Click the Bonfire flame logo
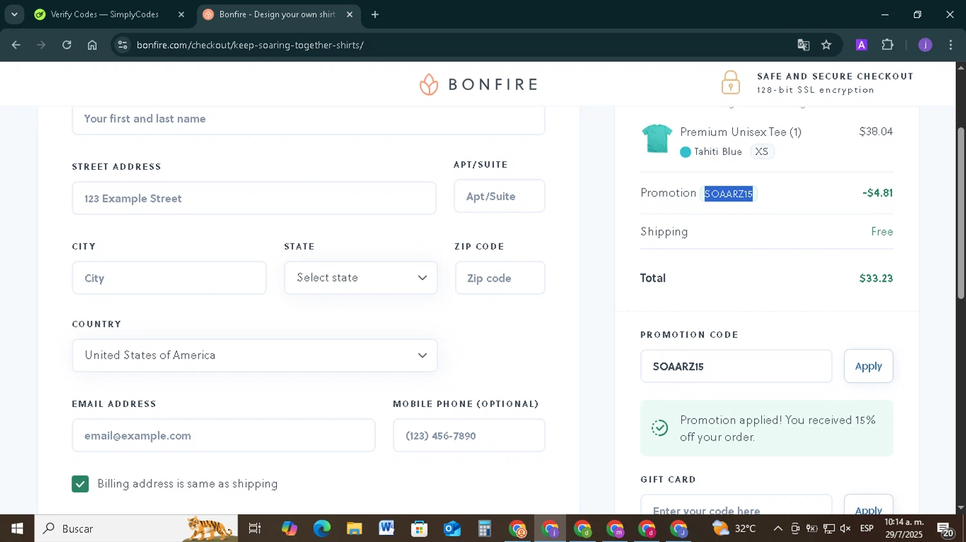Viewport: 966px width, 542px height. [x=429, y=84]
